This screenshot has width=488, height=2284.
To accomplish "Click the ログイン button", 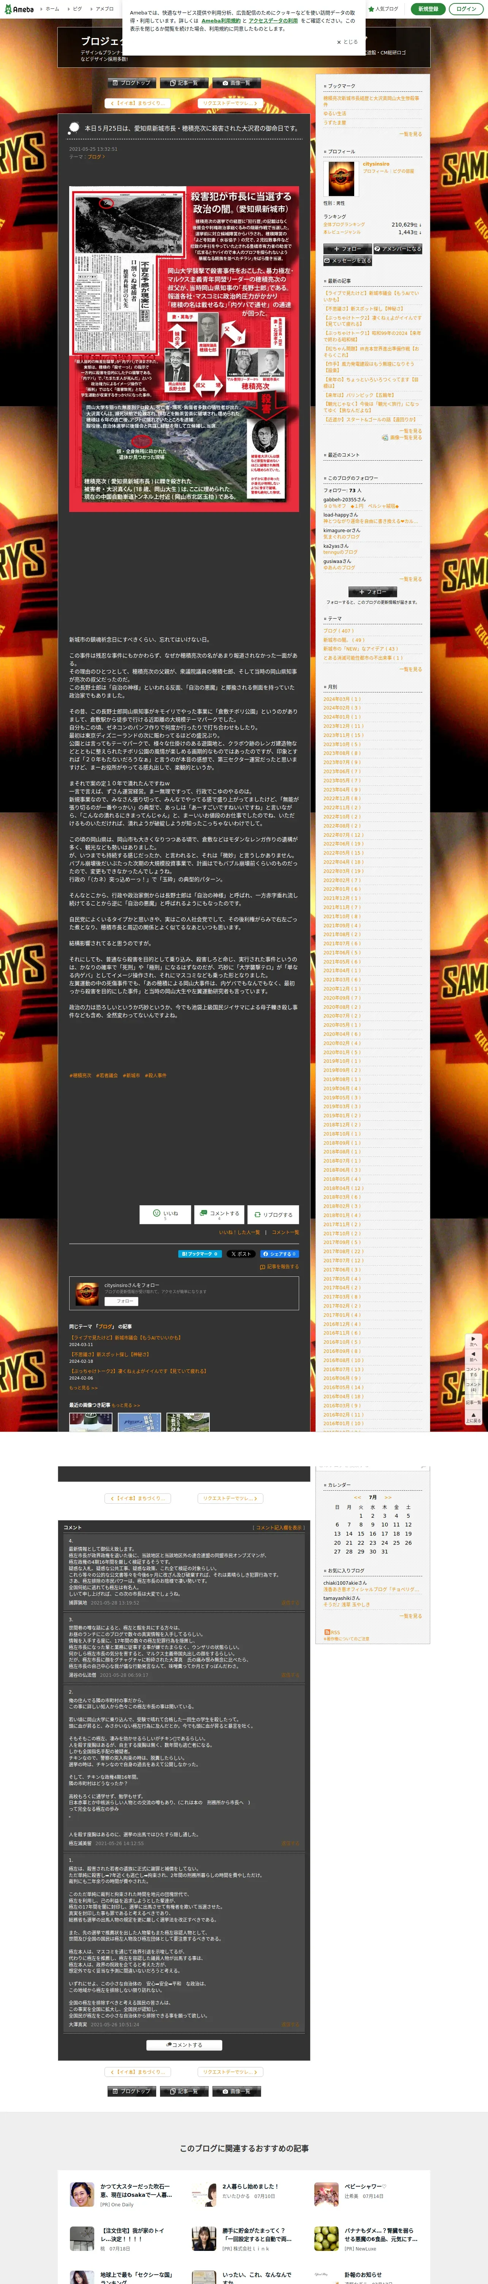I will point(466,9).
